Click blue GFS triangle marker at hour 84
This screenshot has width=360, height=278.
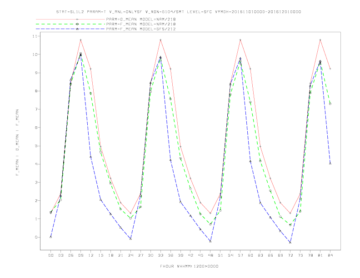point(330,164)
